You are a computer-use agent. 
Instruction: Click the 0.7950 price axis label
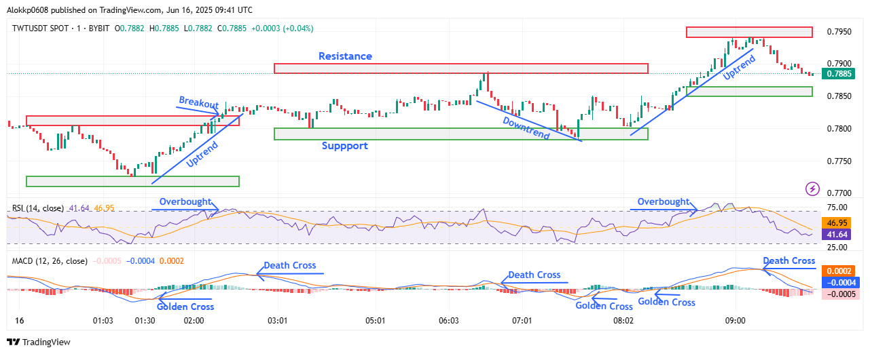[x=840, y=31]
